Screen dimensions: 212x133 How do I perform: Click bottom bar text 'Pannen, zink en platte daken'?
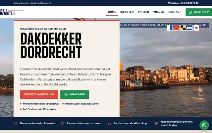click(84, 123)
